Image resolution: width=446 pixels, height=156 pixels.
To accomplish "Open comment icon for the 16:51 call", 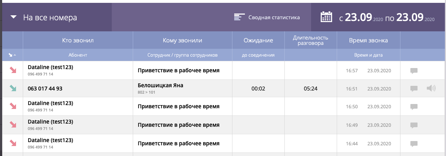I will click(414, 88).
